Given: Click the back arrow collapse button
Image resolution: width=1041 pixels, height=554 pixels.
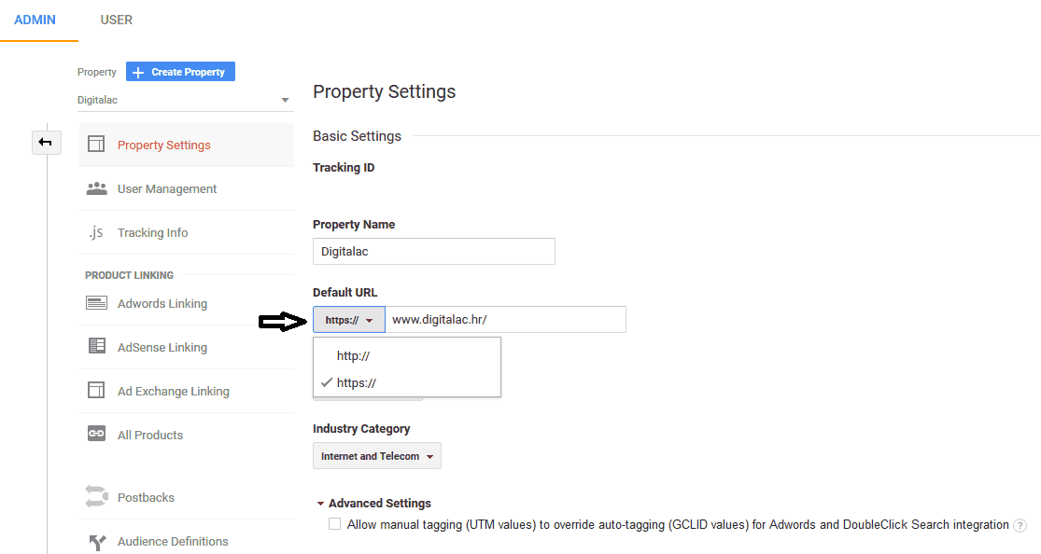Looking at the screenshot, I should tap(46, 143).
